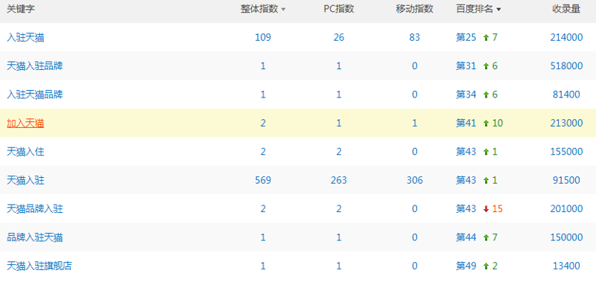Viewport: 596px width, 285px height.
Task: Open keyword link 天猫入驻
Action: click(25, 180)
